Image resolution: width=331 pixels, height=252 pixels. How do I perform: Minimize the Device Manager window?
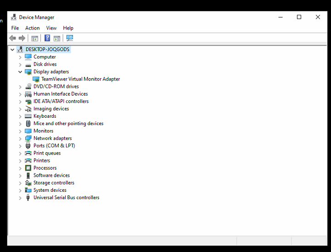point(281,17)
